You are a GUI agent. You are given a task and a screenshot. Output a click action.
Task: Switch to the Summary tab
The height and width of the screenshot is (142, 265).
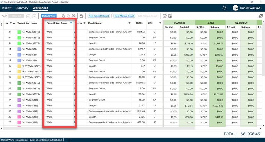(x=22, y=8)
